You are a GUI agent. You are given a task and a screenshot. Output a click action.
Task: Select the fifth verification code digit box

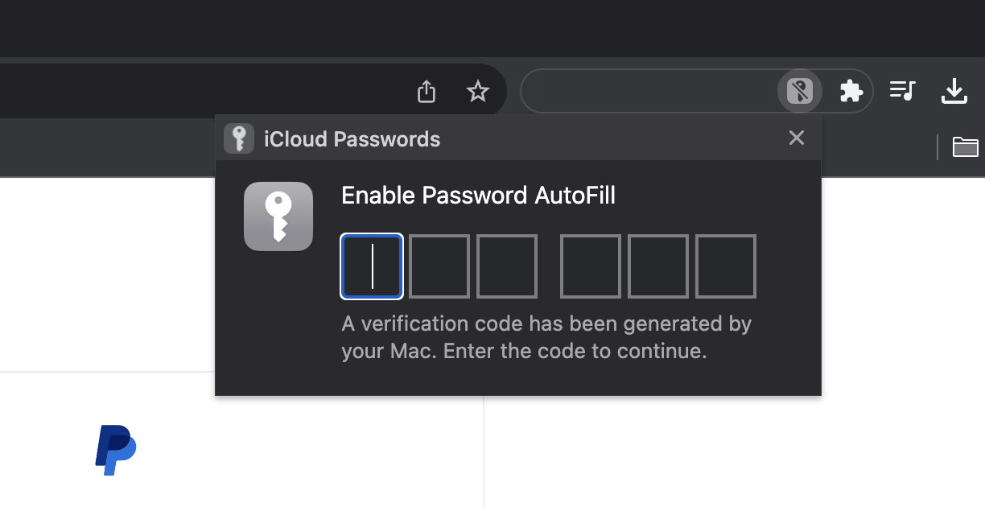tap(658, 266)
